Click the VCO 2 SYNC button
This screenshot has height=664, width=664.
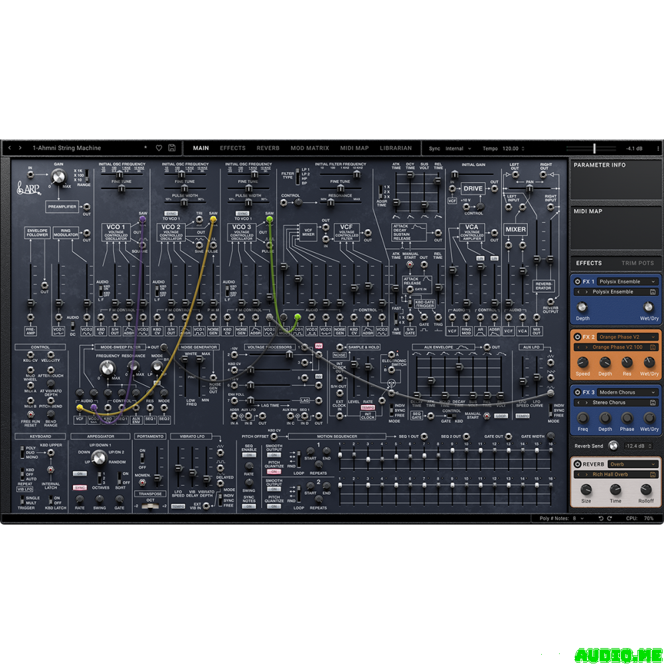point(171,214)
